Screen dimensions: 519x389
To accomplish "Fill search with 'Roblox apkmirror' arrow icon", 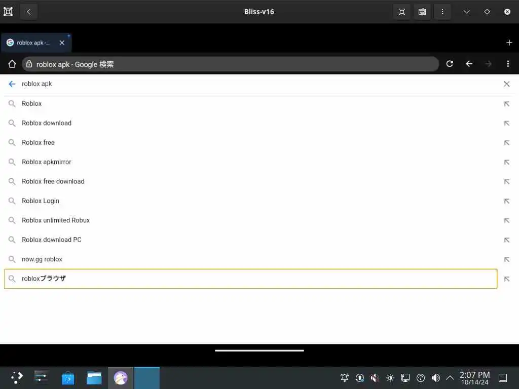I will pyautogui.click(x=506, y=163).
